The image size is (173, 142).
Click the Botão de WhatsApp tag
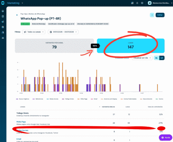39,24
